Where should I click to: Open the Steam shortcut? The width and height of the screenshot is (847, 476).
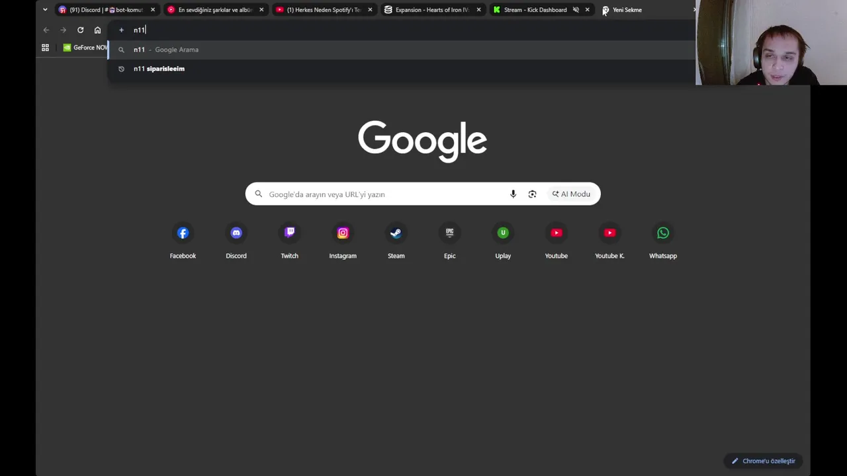[x=396, y=241]
